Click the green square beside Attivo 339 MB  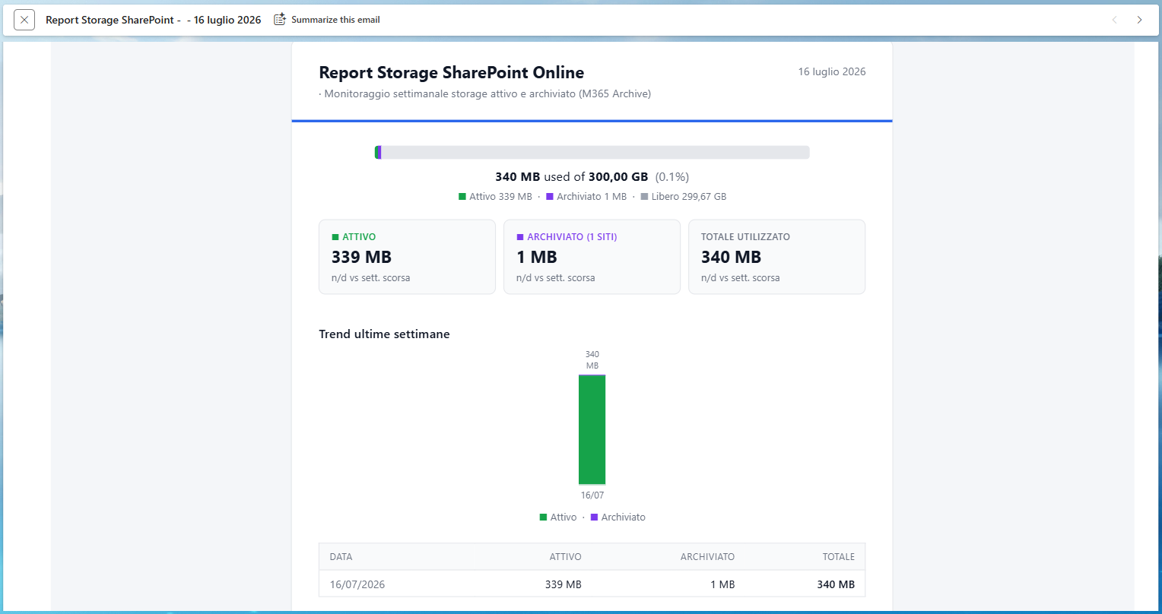coord(462,197)
